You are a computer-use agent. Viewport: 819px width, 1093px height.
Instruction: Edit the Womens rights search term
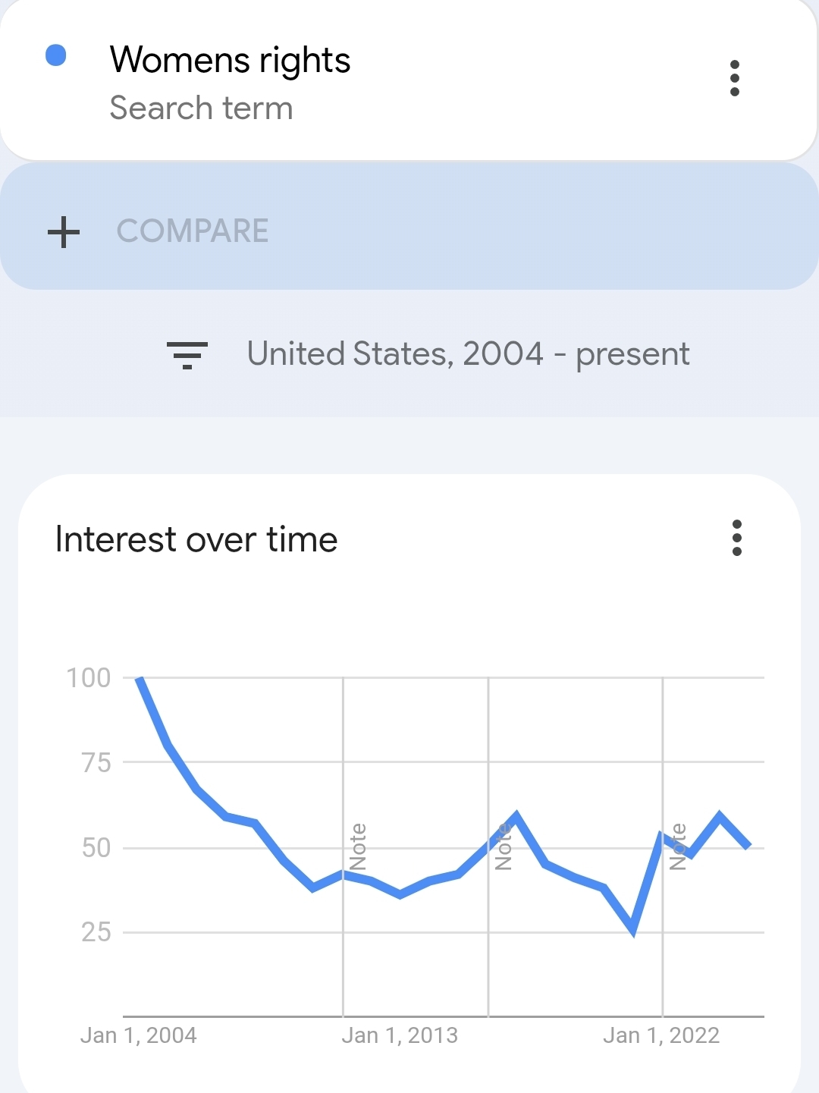[x=230, y=60]
